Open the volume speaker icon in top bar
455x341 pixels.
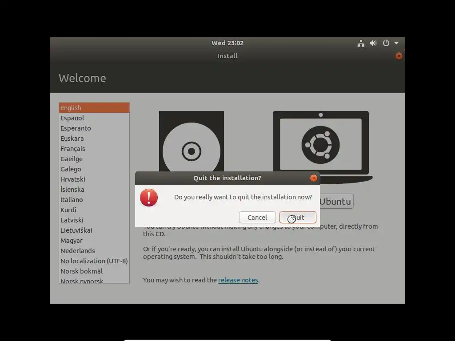373,43
